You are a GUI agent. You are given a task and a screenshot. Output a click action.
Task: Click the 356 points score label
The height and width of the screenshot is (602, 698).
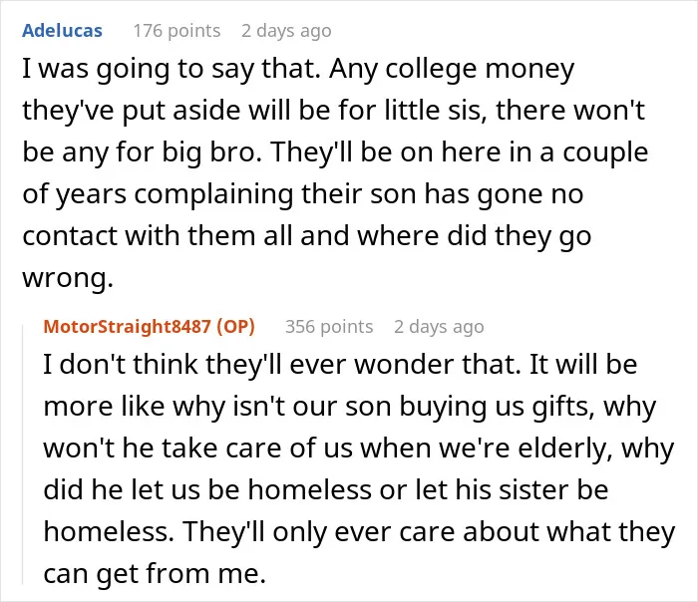pos(329,327)
